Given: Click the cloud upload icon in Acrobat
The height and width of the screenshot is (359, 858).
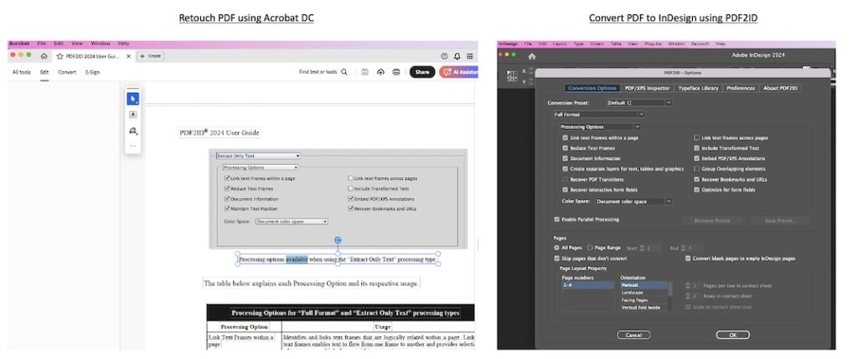Looking at the screenshot, I should pos(380,72).
